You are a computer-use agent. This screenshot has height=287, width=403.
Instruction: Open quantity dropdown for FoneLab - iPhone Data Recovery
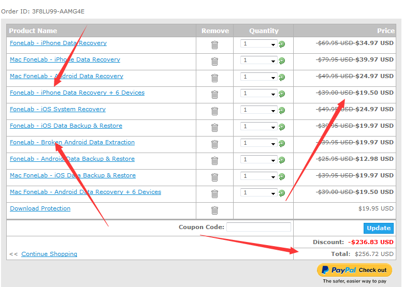pyautogui.click(x=259, y=43)
